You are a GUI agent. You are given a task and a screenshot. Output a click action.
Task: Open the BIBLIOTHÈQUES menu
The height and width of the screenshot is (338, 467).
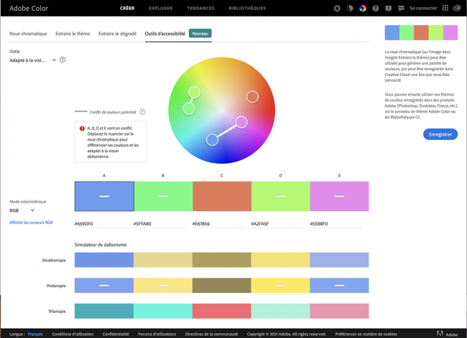point(247,9)
